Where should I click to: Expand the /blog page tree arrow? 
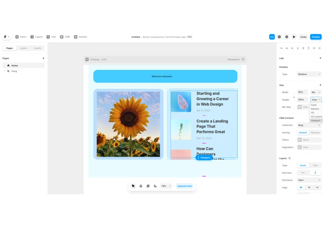click(5, 71)
